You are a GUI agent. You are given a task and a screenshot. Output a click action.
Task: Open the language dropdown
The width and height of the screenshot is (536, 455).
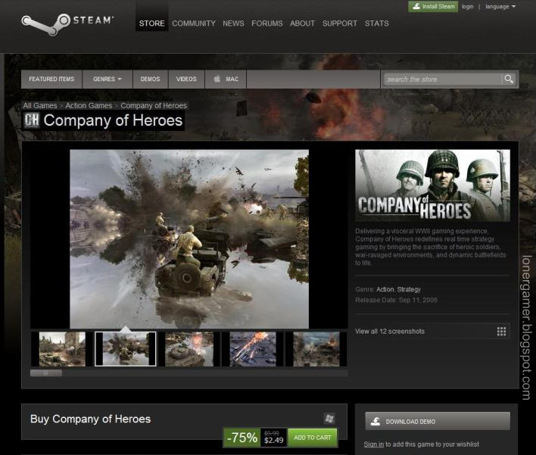point(500,7)
